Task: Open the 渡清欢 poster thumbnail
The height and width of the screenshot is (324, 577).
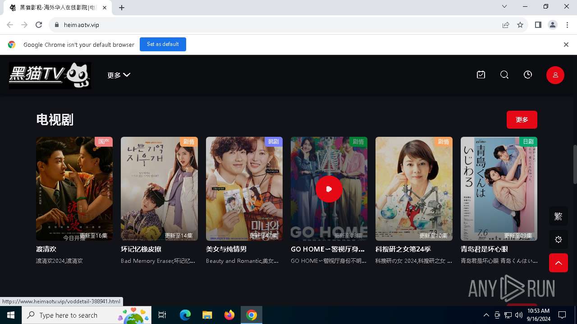Action: [x=74, y=189]
